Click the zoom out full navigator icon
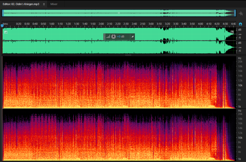Viewport: 246px width, 162px height. point(241,13)
